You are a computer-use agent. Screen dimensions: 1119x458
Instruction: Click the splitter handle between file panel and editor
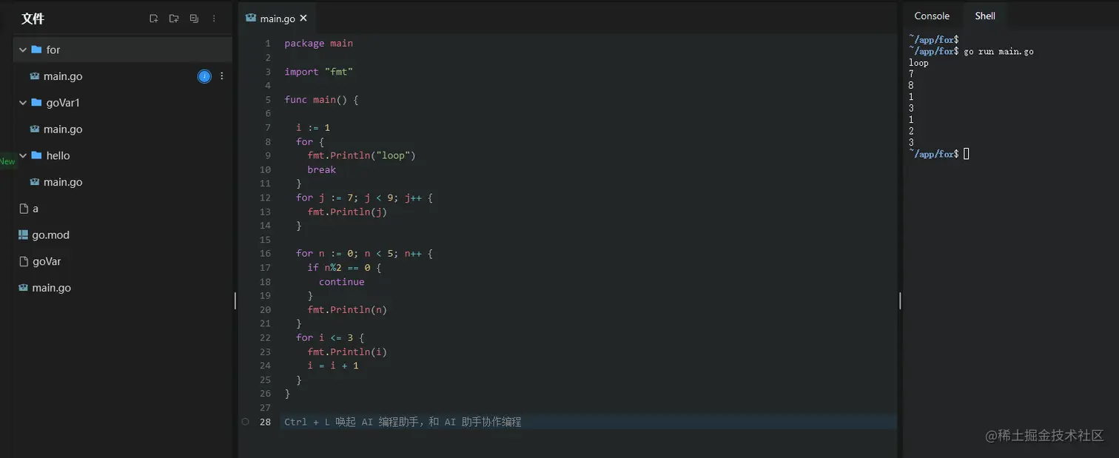(x=235, y=300)
